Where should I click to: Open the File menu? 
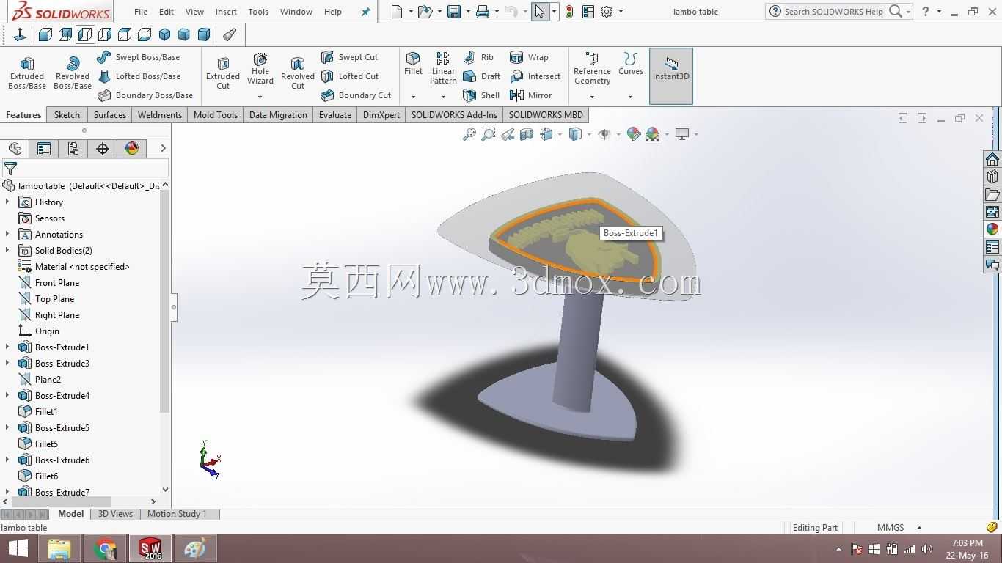tap(141, 12)
